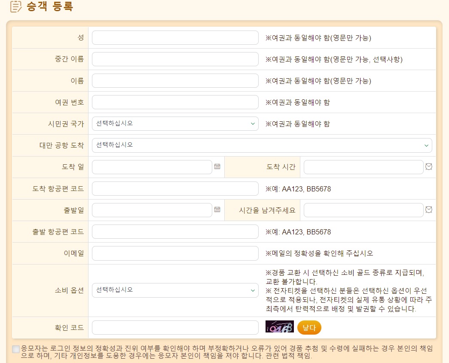Click the 여권 번호 passport number field

[x=175, y=102]
